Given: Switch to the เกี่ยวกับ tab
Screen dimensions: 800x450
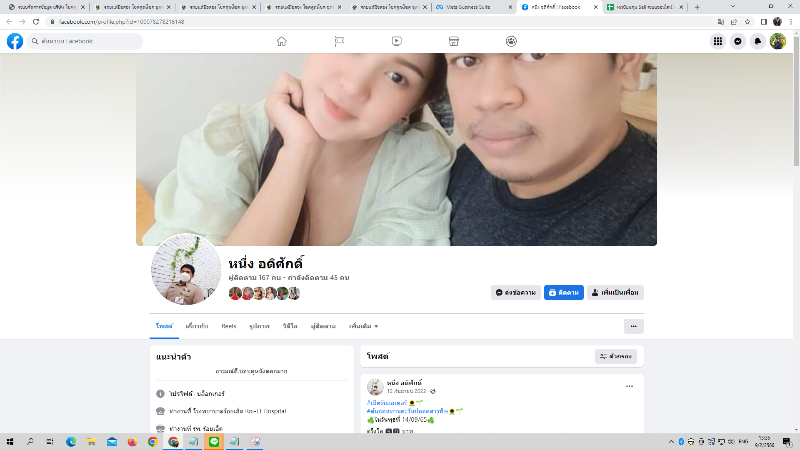Looking at the screenshot, I should (197, 326).
